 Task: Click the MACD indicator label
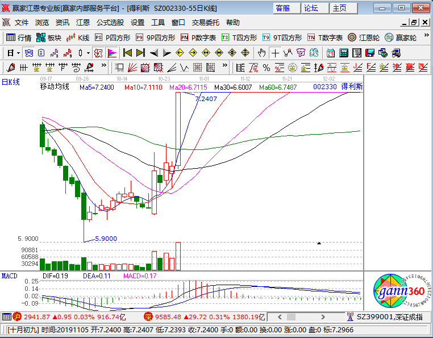[10, 276]
